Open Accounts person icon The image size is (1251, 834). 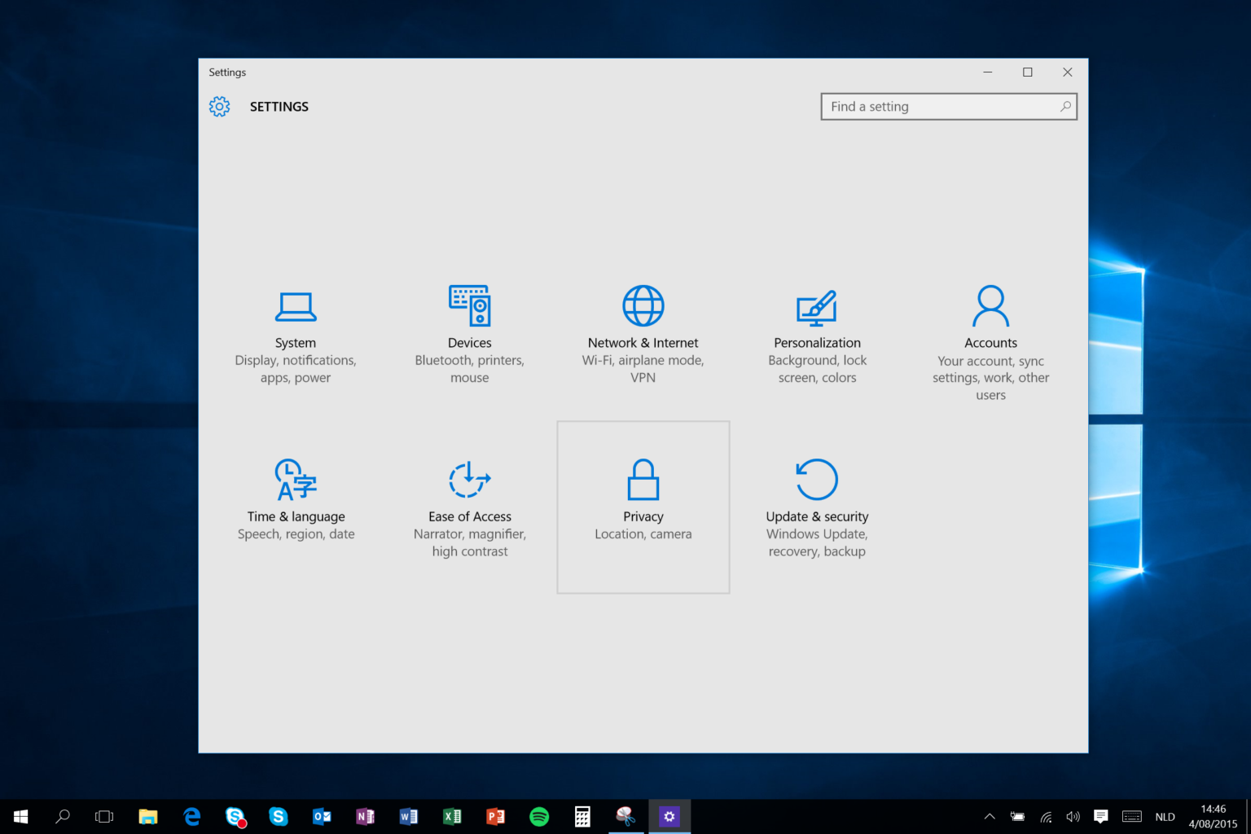pos(990,306)
